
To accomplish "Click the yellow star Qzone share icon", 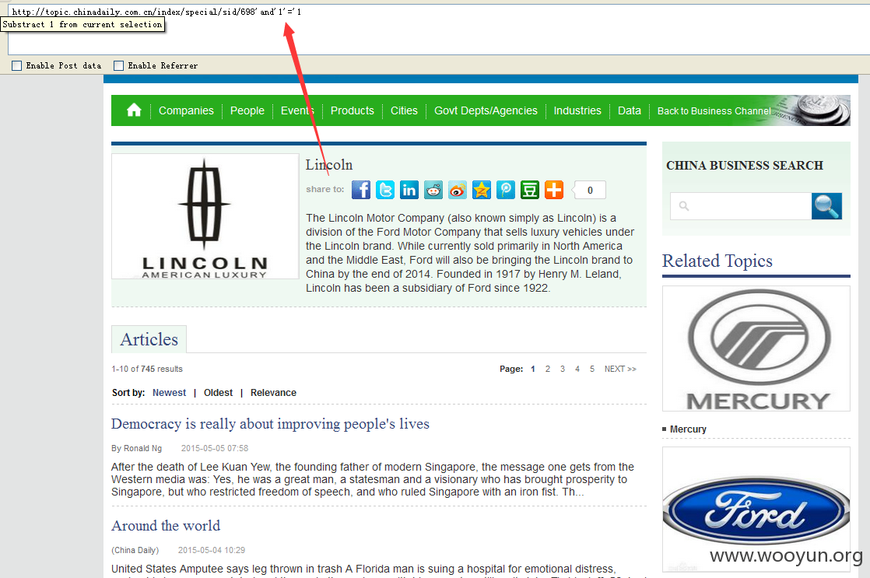I will [482, 190].
